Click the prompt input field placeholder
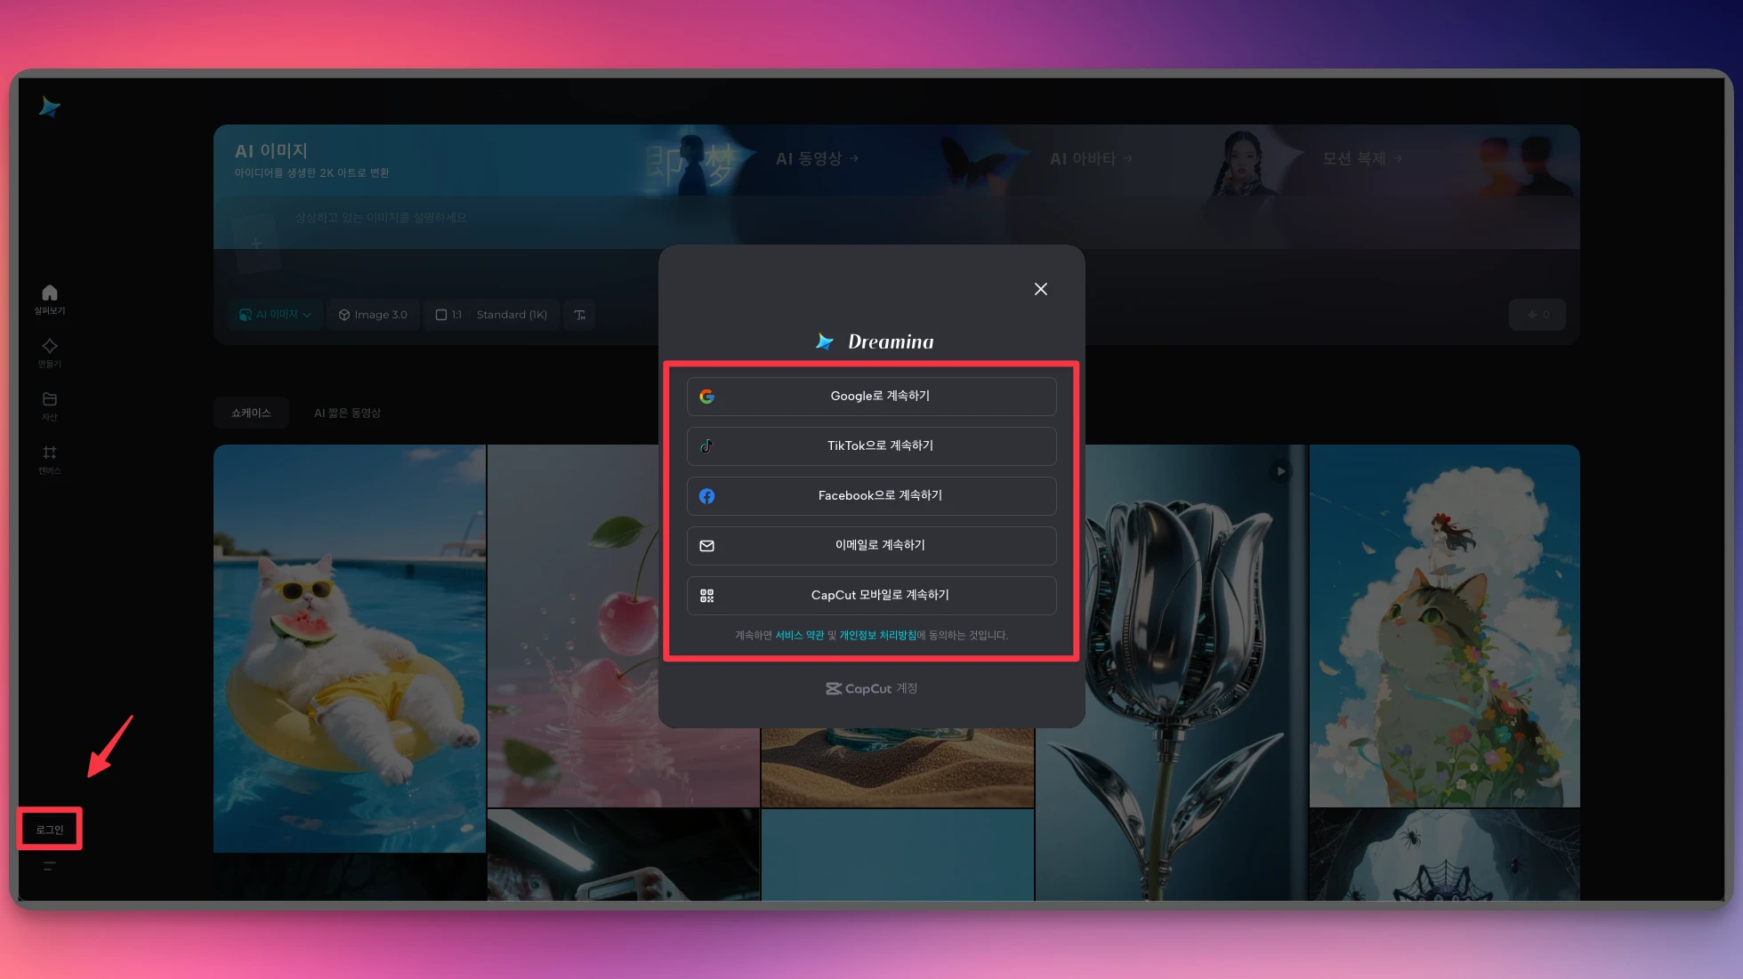Viewport: 1743px width, 979px height. [x=381, y=218]
